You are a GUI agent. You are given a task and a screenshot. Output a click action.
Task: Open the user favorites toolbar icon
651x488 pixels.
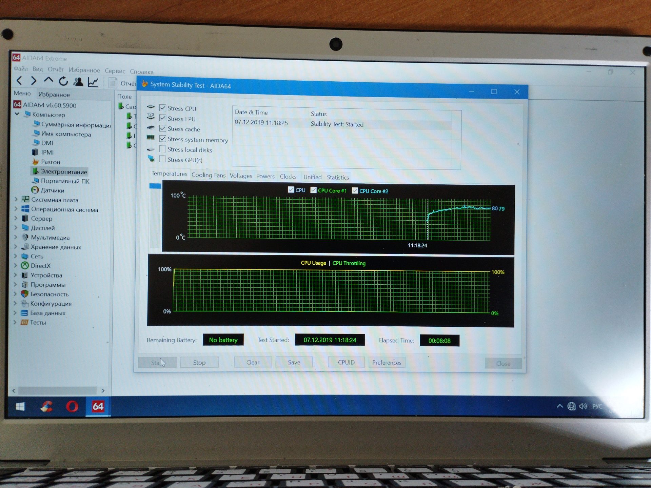coord(78,82)
